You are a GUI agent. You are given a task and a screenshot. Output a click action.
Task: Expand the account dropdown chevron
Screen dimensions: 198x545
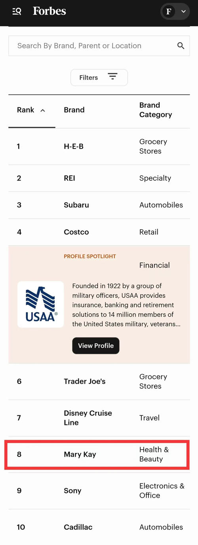[183, 12]
